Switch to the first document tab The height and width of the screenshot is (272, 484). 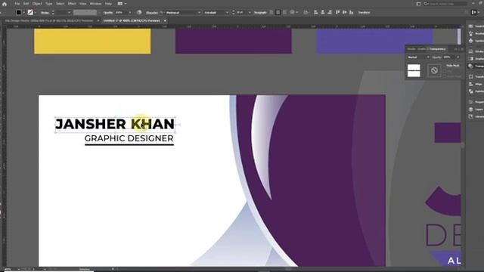pyautogui.click(x=48, y=20)
